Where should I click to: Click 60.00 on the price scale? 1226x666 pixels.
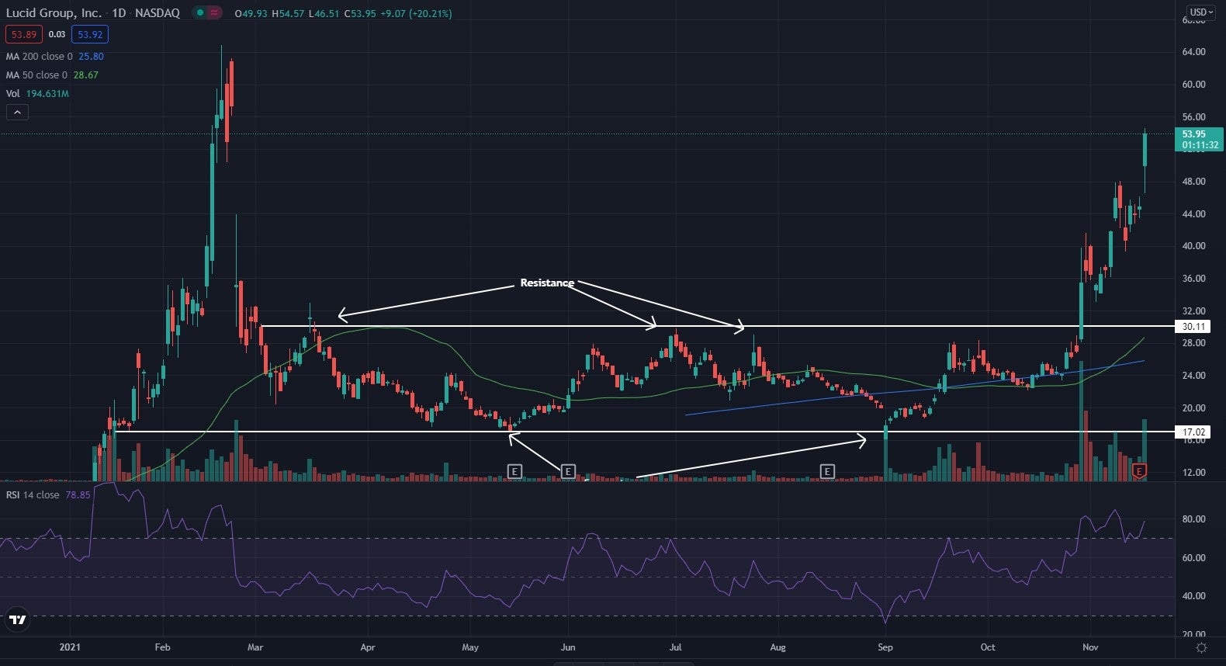pyautogui.click(x=1193, y=85)
